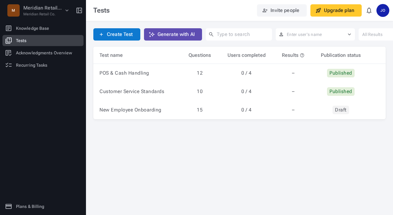Open Plans & Billing
This screenshot has height=215, width=393.
pos(43,206)
